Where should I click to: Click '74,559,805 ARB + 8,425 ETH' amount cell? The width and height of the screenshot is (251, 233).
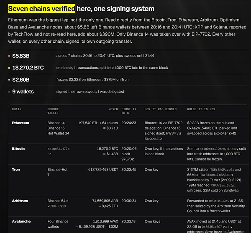click(x=105, y=203)
